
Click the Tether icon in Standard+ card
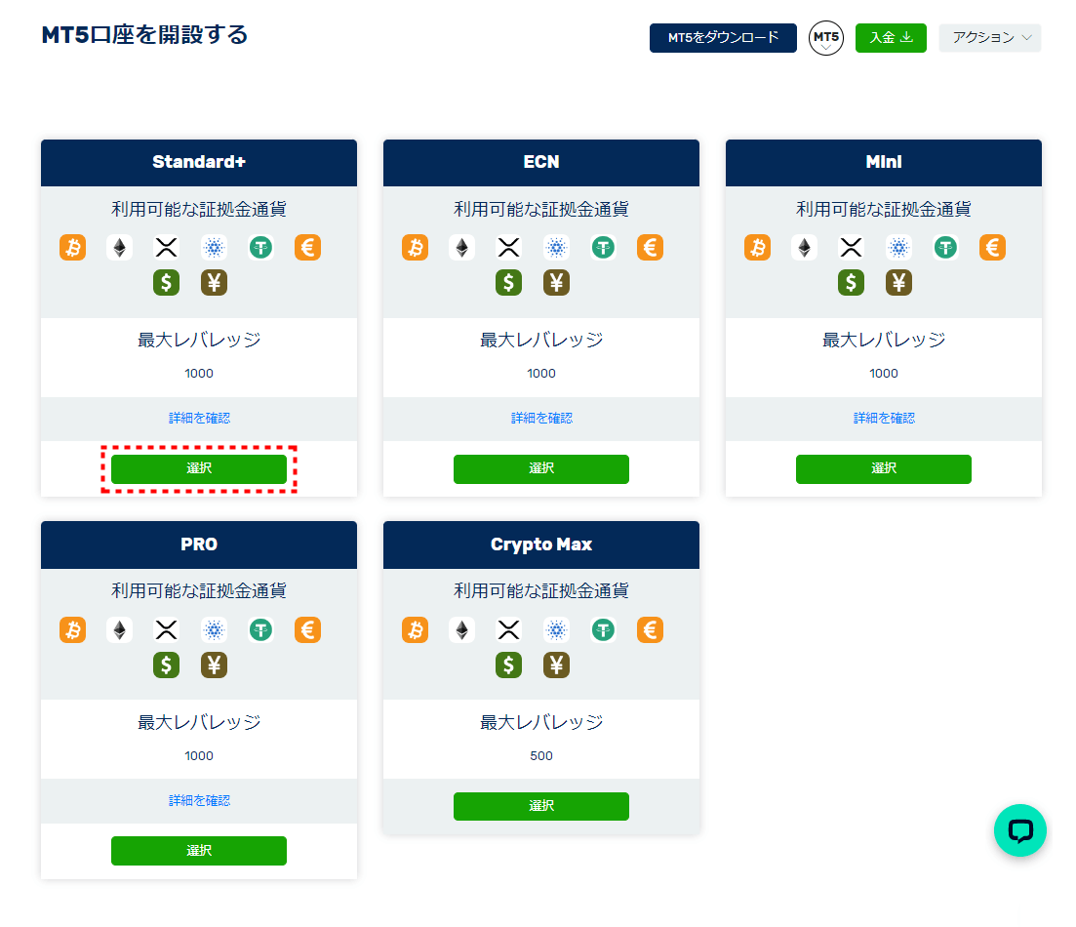click(260, 247)
